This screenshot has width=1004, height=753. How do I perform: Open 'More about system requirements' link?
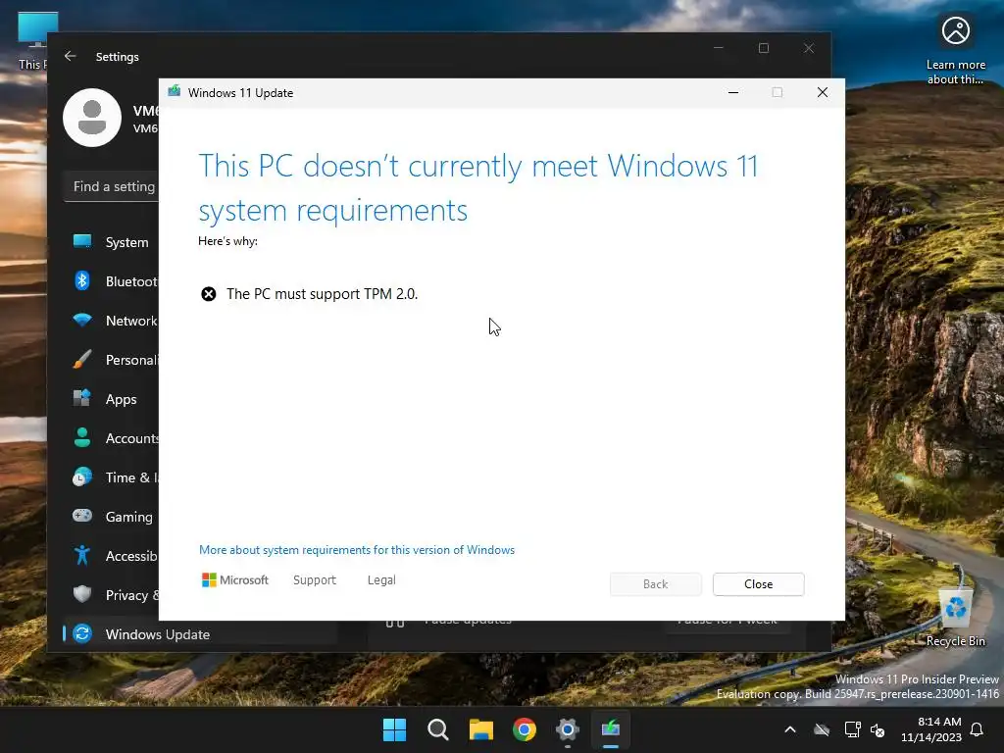[357, 550]
